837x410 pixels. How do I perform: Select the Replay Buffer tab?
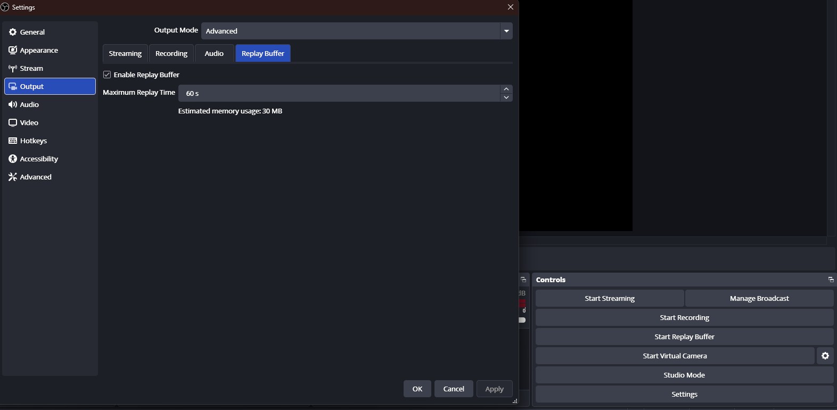(263, 53)
